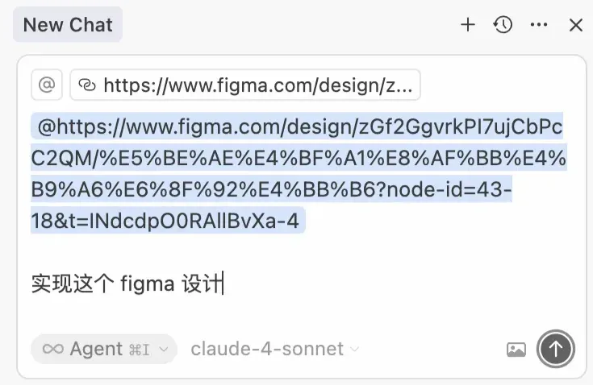Click the @ add context button

pos(47,85)
